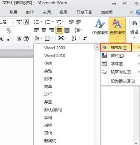Clear formatting eraser icon

[8, 31]
